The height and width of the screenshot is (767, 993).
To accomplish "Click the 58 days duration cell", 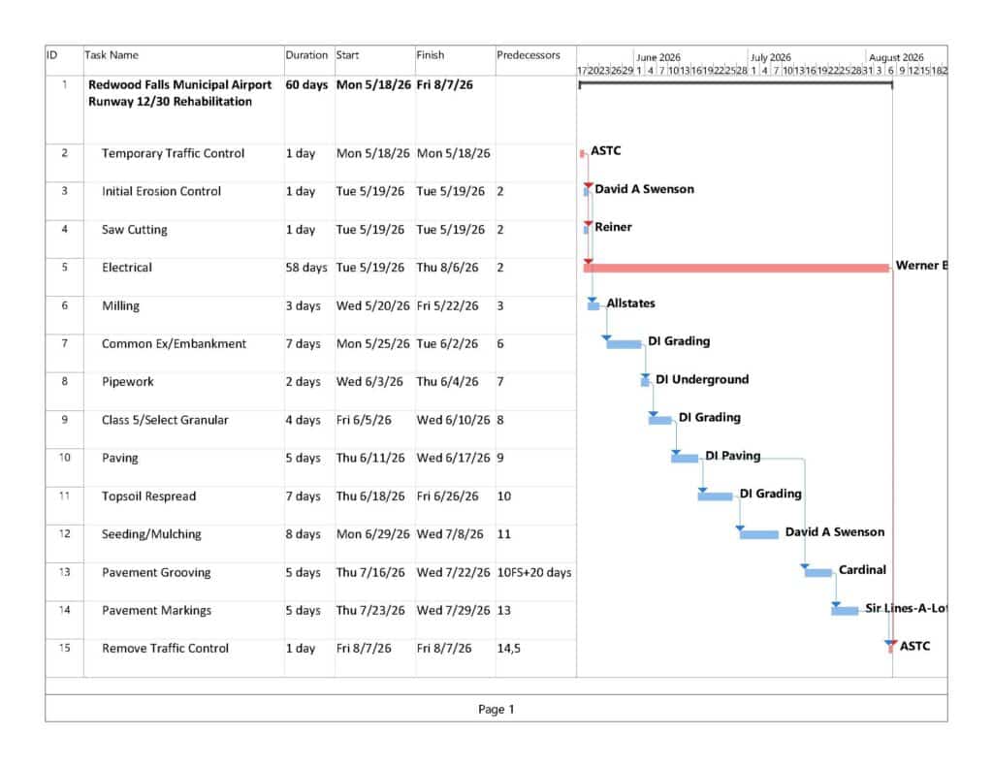I will [x=306, y=268].
